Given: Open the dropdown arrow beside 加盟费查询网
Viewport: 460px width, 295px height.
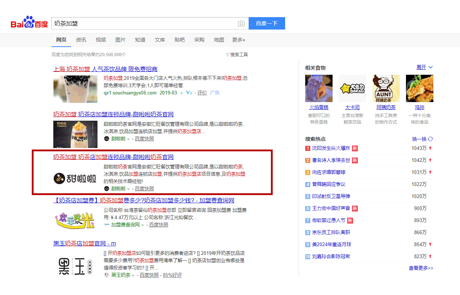Looking at the screenshot, I should 143,225.
